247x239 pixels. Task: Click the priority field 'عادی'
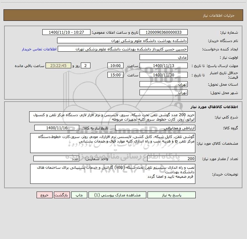[x=164, y=57]
